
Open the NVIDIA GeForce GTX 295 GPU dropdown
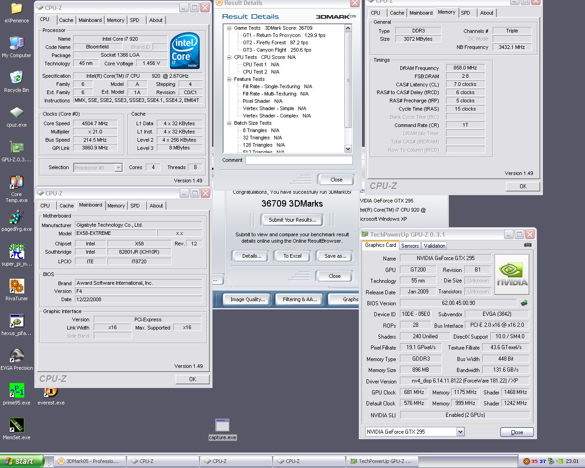pos(460,431)
